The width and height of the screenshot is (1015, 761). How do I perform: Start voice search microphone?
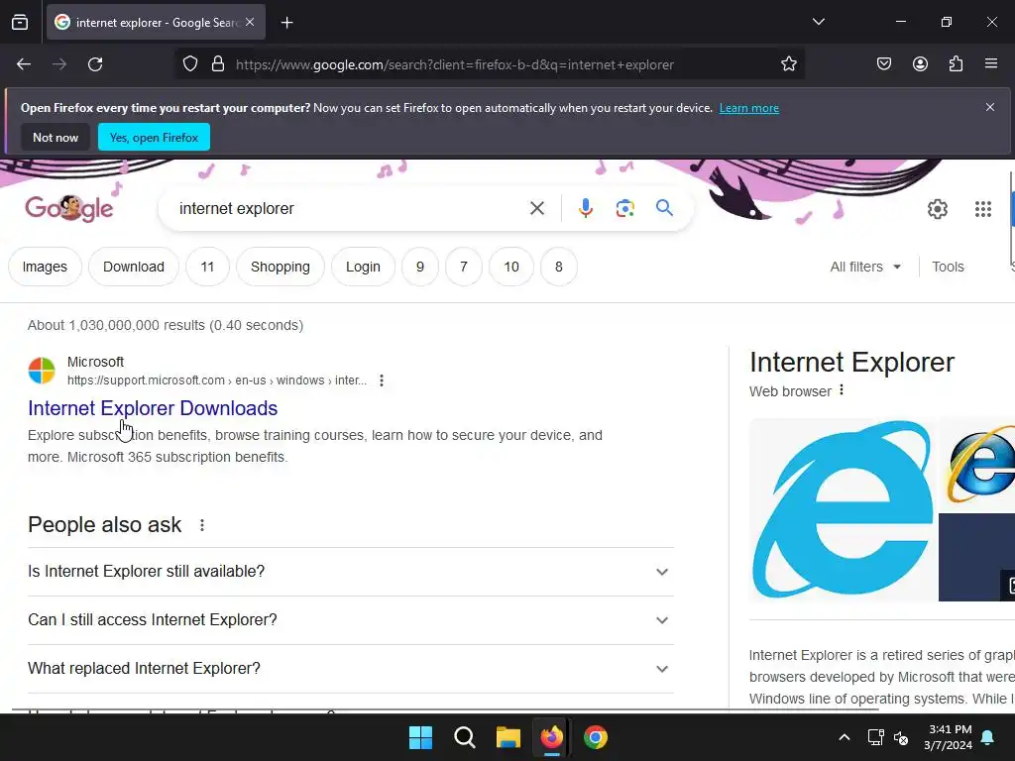coord(586,208)
